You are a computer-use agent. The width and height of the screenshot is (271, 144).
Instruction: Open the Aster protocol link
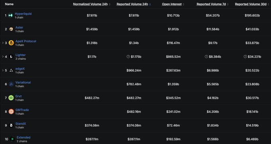point(19,27)
